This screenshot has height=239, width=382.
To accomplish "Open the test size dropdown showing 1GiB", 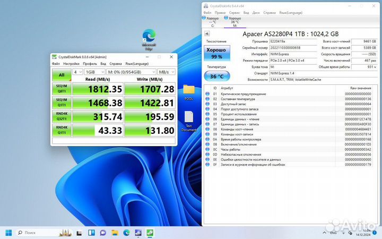I will click(94, 72).
